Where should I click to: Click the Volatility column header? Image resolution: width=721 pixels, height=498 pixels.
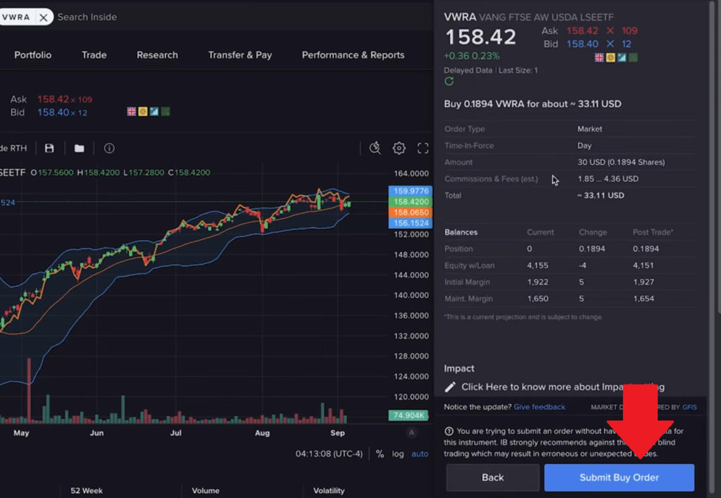(329, 491)
